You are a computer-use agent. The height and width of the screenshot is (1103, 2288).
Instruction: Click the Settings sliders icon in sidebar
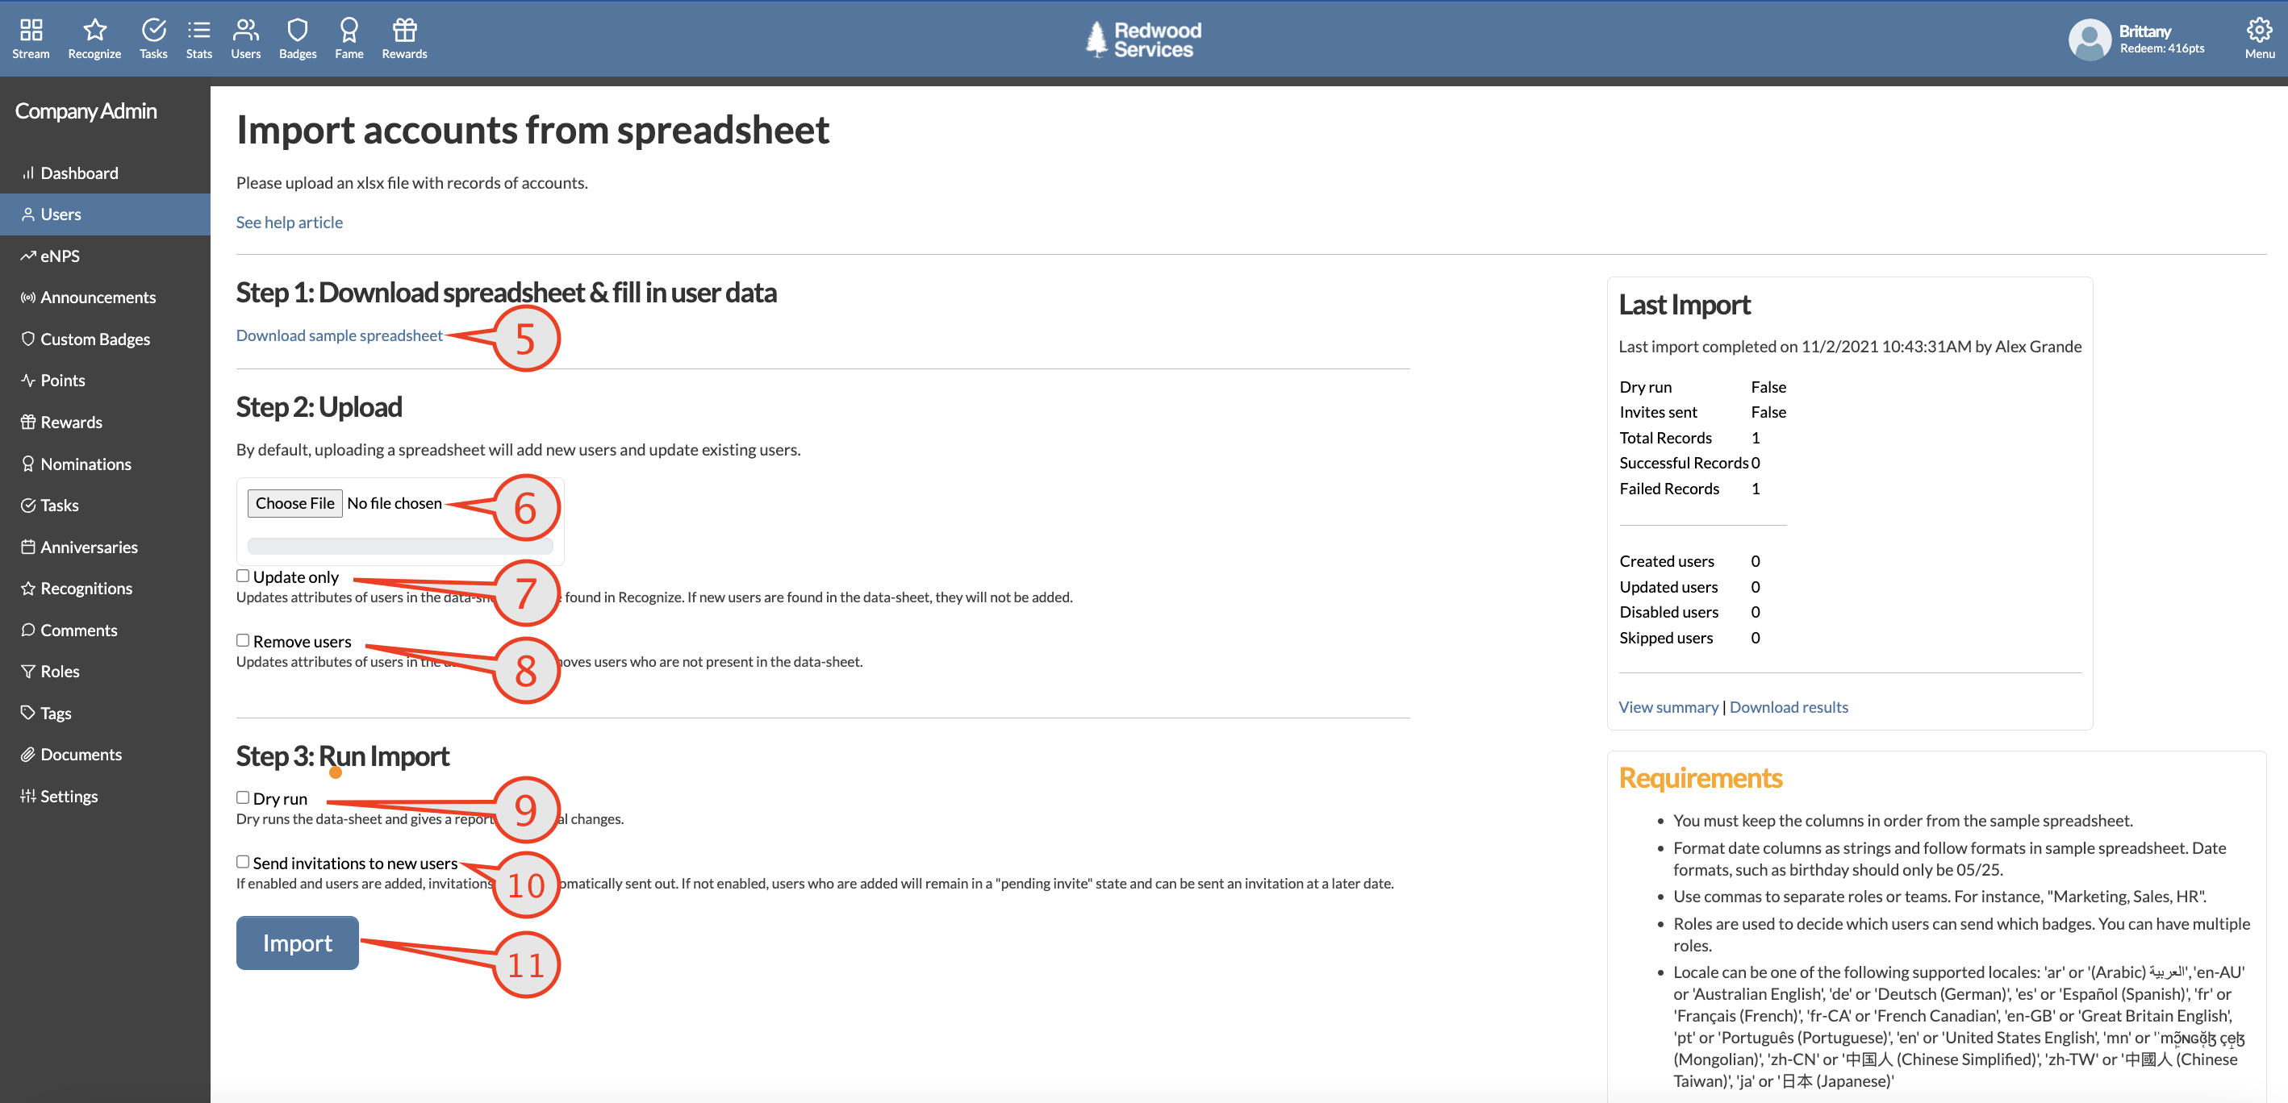coord(28,796)
